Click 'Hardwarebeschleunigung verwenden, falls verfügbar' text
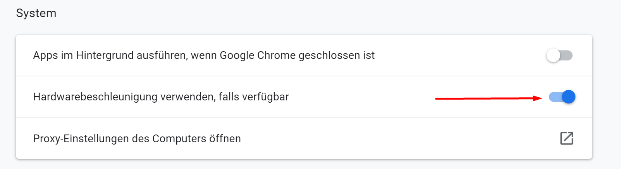The width and height of the screenshot is (621, 169). point(161,97)
